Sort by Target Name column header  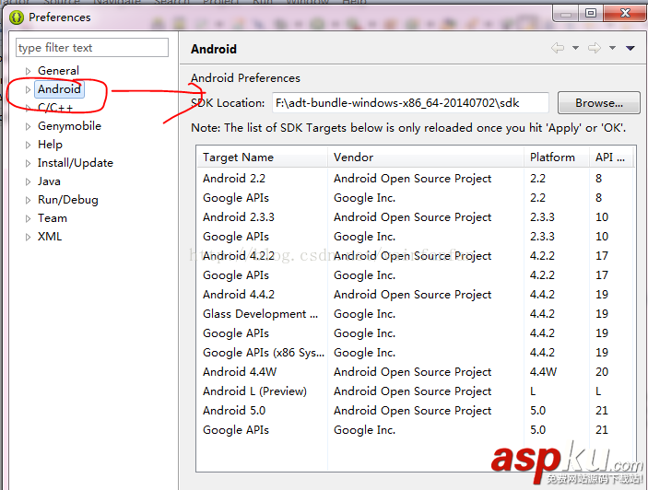[263, 157]
